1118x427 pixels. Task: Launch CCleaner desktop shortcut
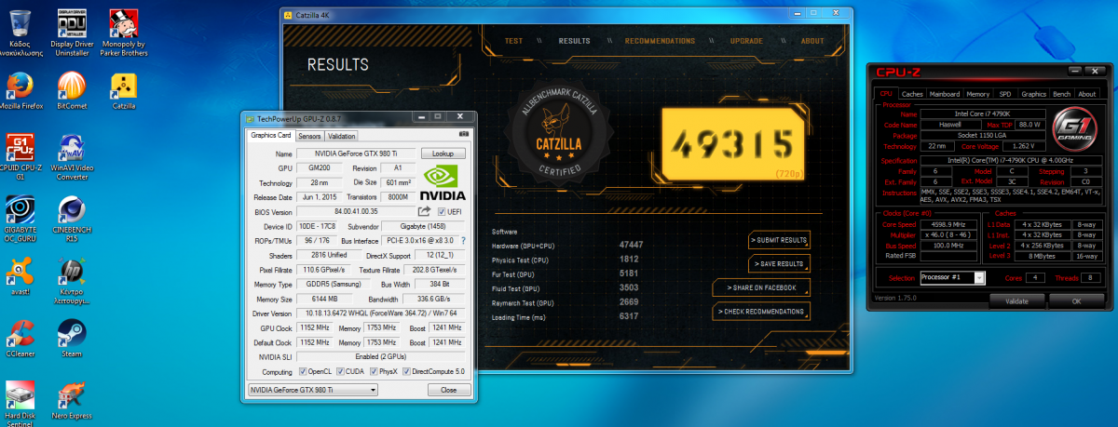(x=20, y=340)
